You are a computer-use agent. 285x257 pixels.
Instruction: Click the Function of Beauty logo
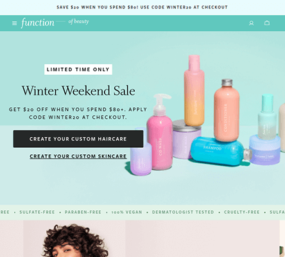(x=55, y=22)
